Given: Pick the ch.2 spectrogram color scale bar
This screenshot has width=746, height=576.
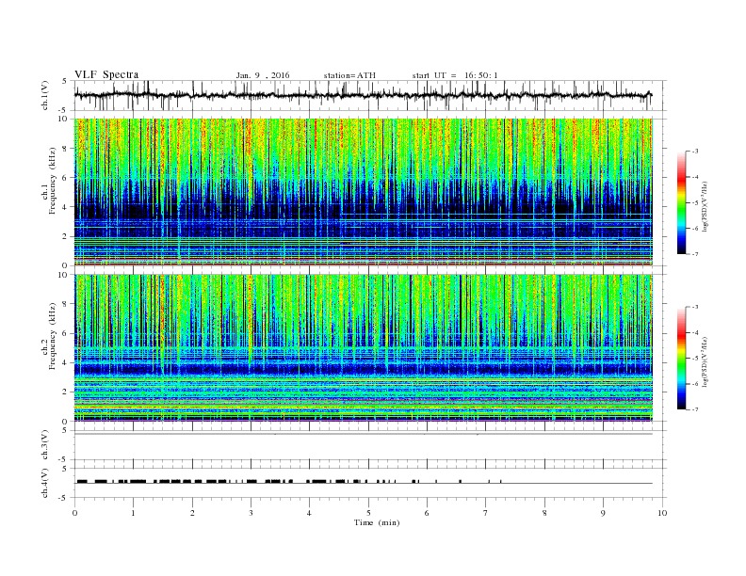Looking at the screenshot, I should click(682, 358).
